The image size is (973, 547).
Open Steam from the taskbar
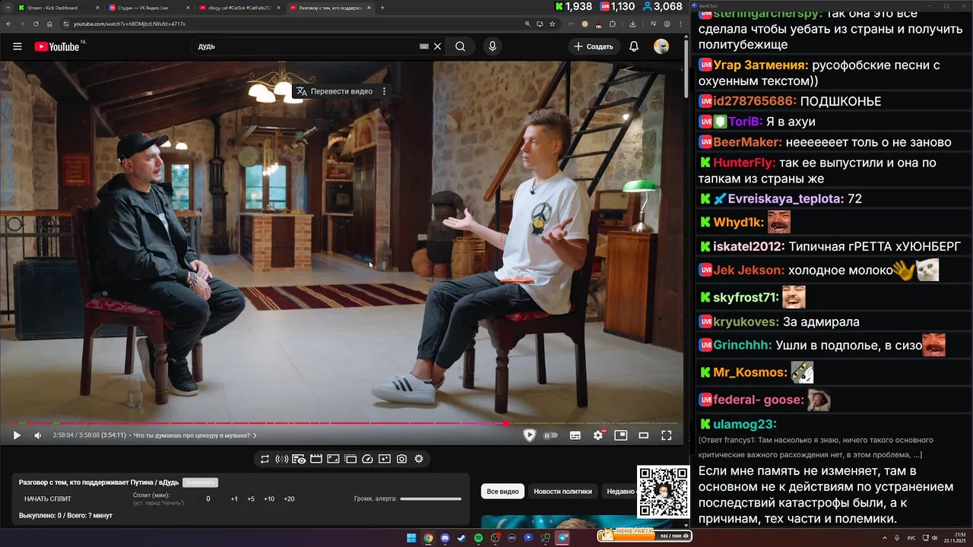(x=461, y=538)
